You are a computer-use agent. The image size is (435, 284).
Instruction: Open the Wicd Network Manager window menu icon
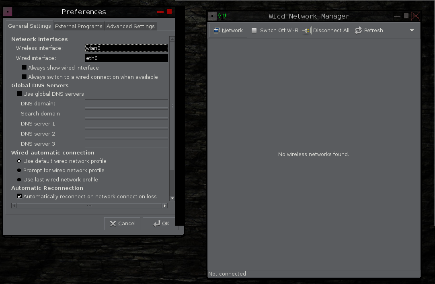click(x=212, y=16)
